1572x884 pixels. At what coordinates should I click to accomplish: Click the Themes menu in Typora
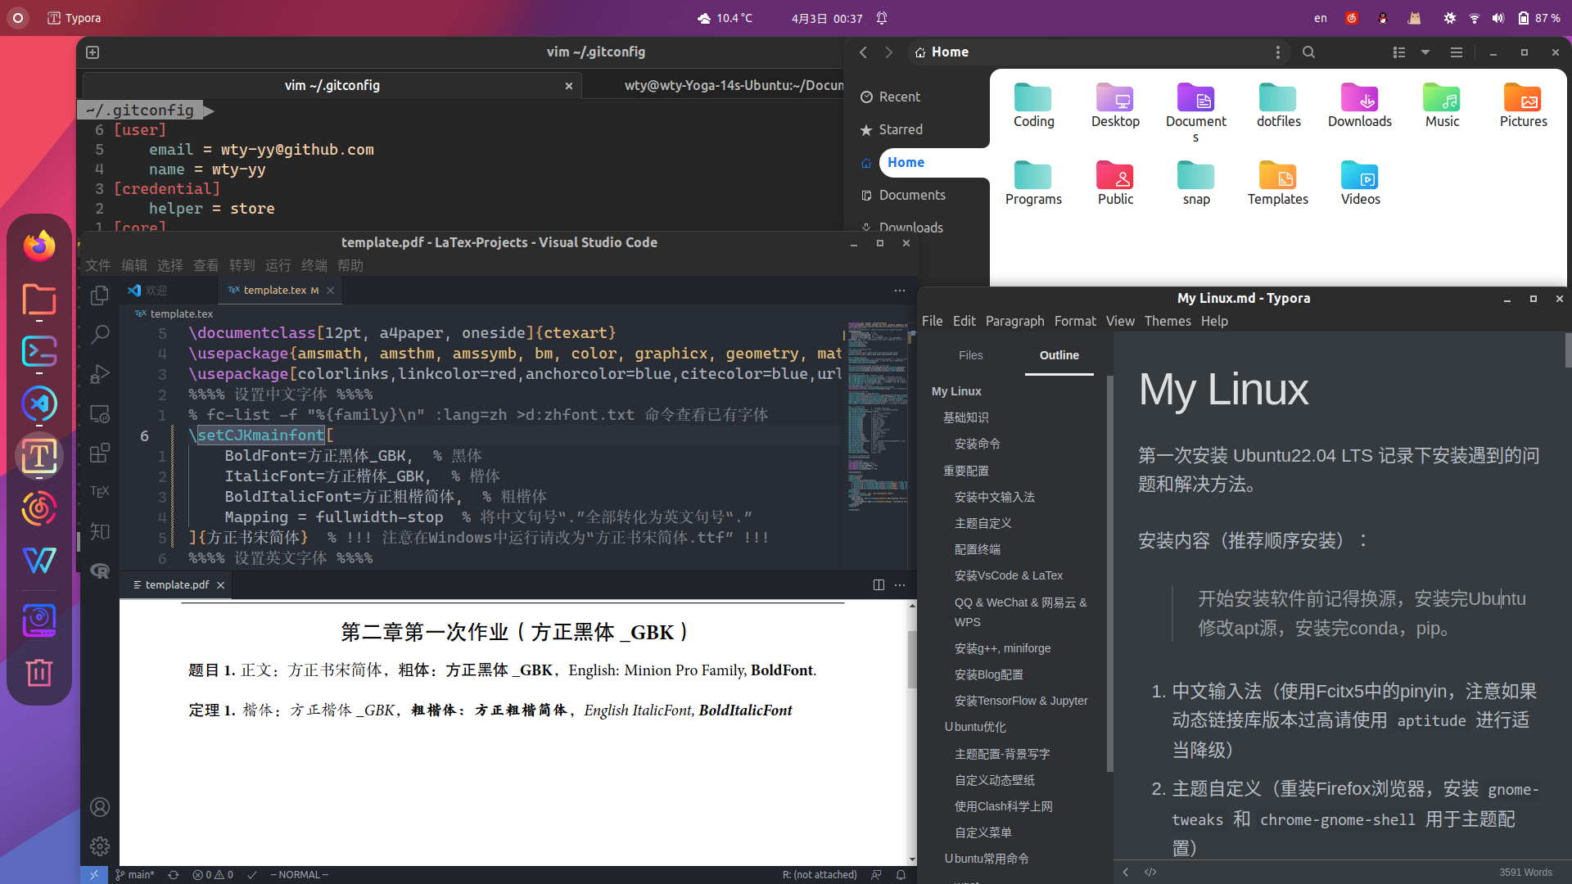click(x=1166, y=321)
